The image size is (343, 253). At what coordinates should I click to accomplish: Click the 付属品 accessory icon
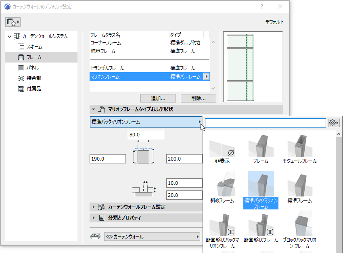coord(21,89)
